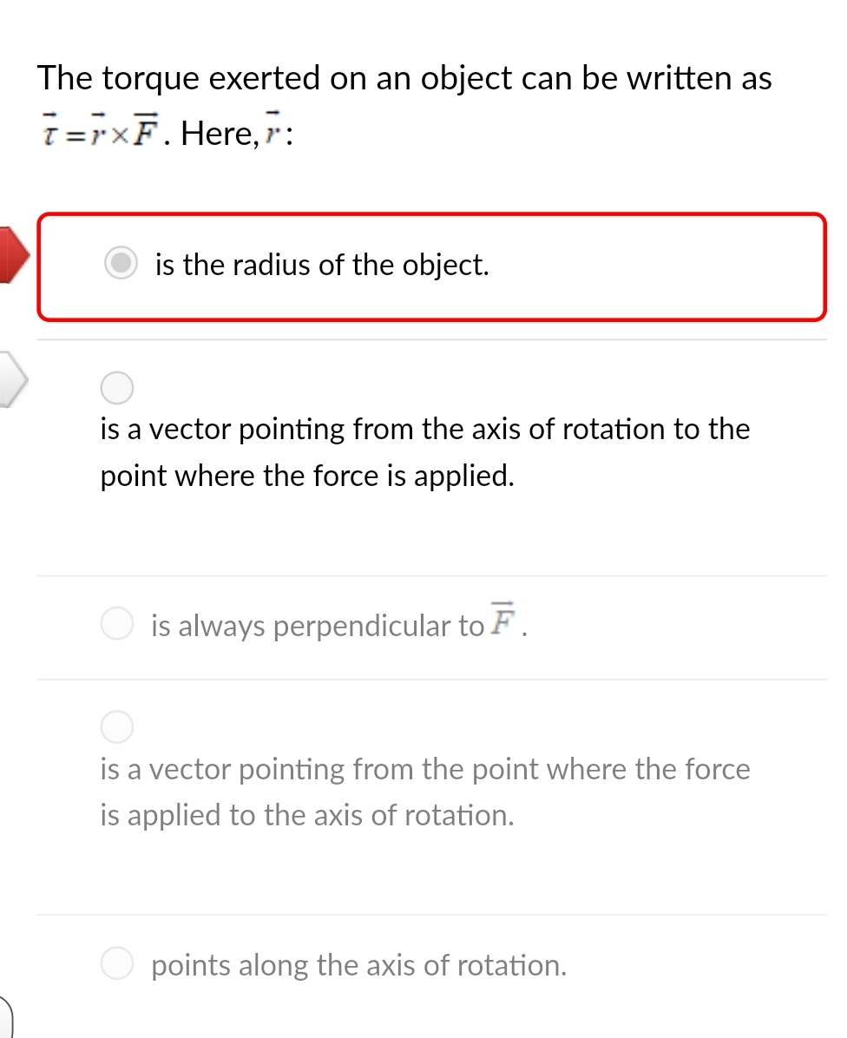The image size is (847, 1038).
Task: Click the question text about torque
Action: [404, 78]
